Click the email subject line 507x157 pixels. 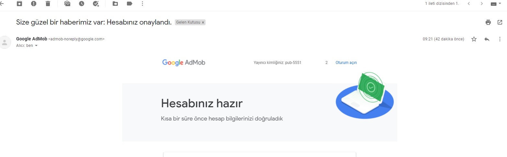click(x=94, y=23)
